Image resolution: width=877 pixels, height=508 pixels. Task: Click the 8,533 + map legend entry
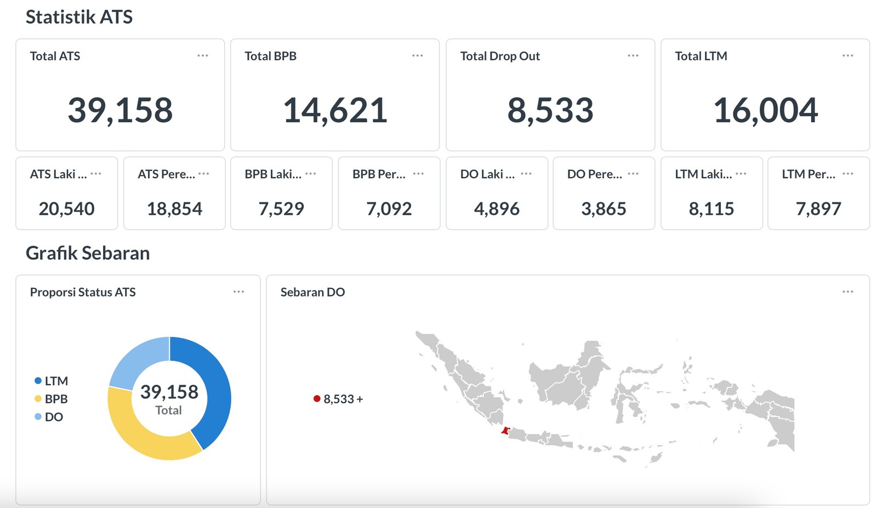(x=338, y=399)
